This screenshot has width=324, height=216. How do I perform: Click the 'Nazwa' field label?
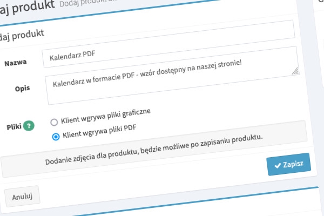point(16,63)
